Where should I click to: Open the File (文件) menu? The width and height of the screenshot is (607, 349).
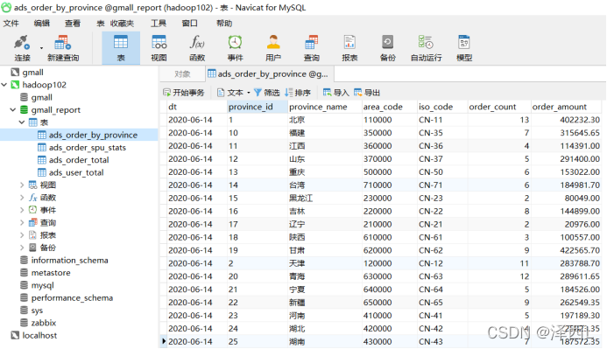11,24
